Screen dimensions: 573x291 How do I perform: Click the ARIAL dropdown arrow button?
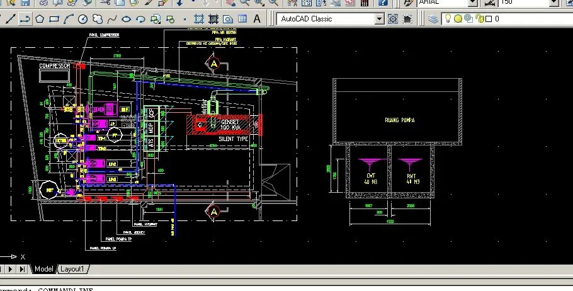click(474, 3)
